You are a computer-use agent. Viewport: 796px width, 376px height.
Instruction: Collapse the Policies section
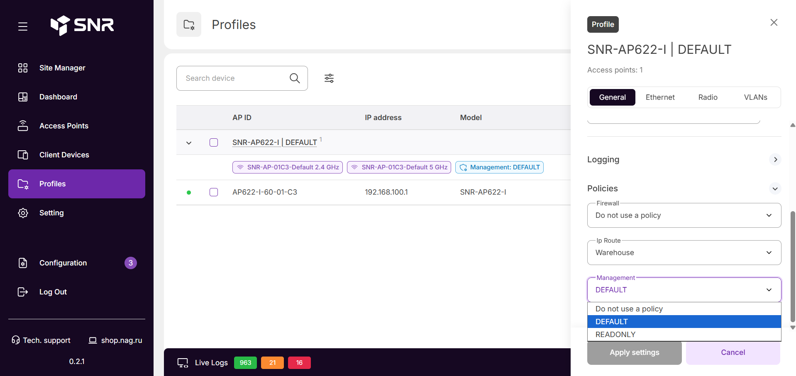[775, 188]
